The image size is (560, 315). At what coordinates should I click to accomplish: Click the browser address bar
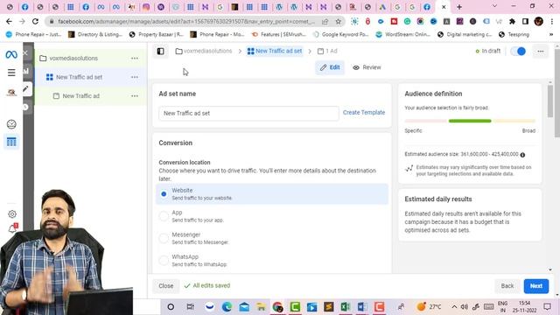point(185,21)
